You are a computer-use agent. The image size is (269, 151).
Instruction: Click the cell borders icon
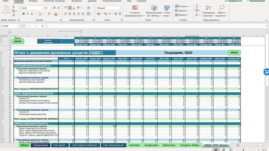[x=40, y=14]
